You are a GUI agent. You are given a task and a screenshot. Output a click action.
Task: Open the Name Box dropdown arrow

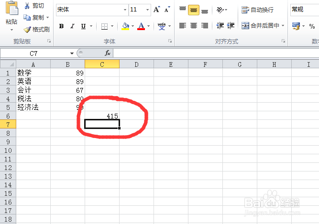[x=72, y=53]
